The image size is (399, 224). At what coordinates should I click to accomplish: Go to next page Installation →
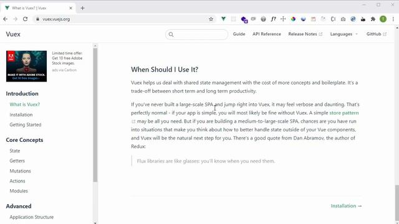tap(347, 206)
